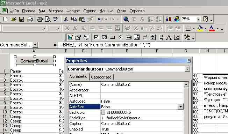Toggle Design Mode in Control Toolbox
The height and width of the screenshot is (134, 228).
(70, 37)
